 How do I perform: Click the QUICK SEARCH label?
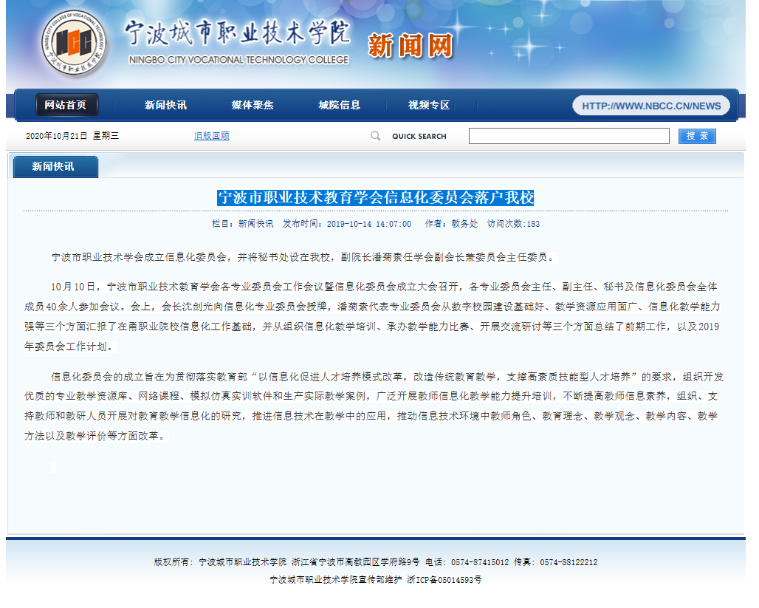(x=419, y=137)
